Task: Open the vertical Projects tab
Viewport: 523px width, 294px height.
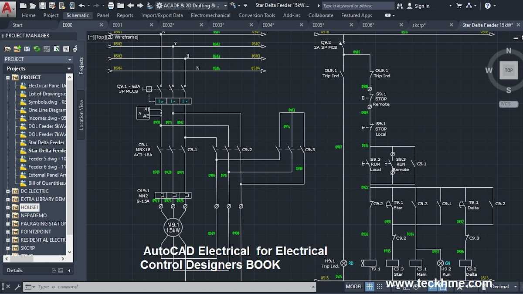Action: coord(81,65)
